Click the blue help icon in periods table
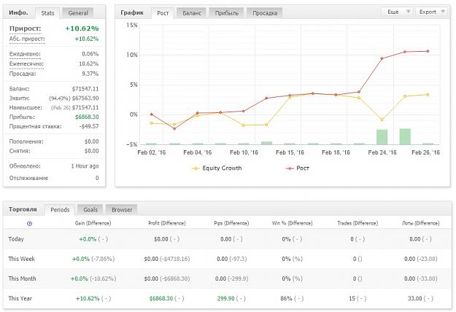The width and height of the screenshot is (456, 312). point(29,223)
